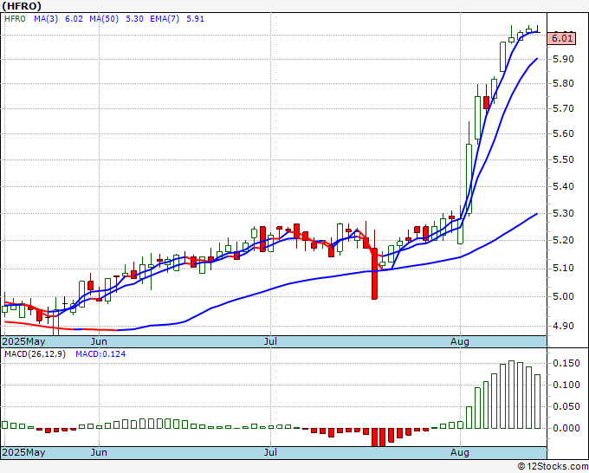Click Jun on the price chart axis
The image size is (589, 473).
pyautogui.click(x=99, y=341)
